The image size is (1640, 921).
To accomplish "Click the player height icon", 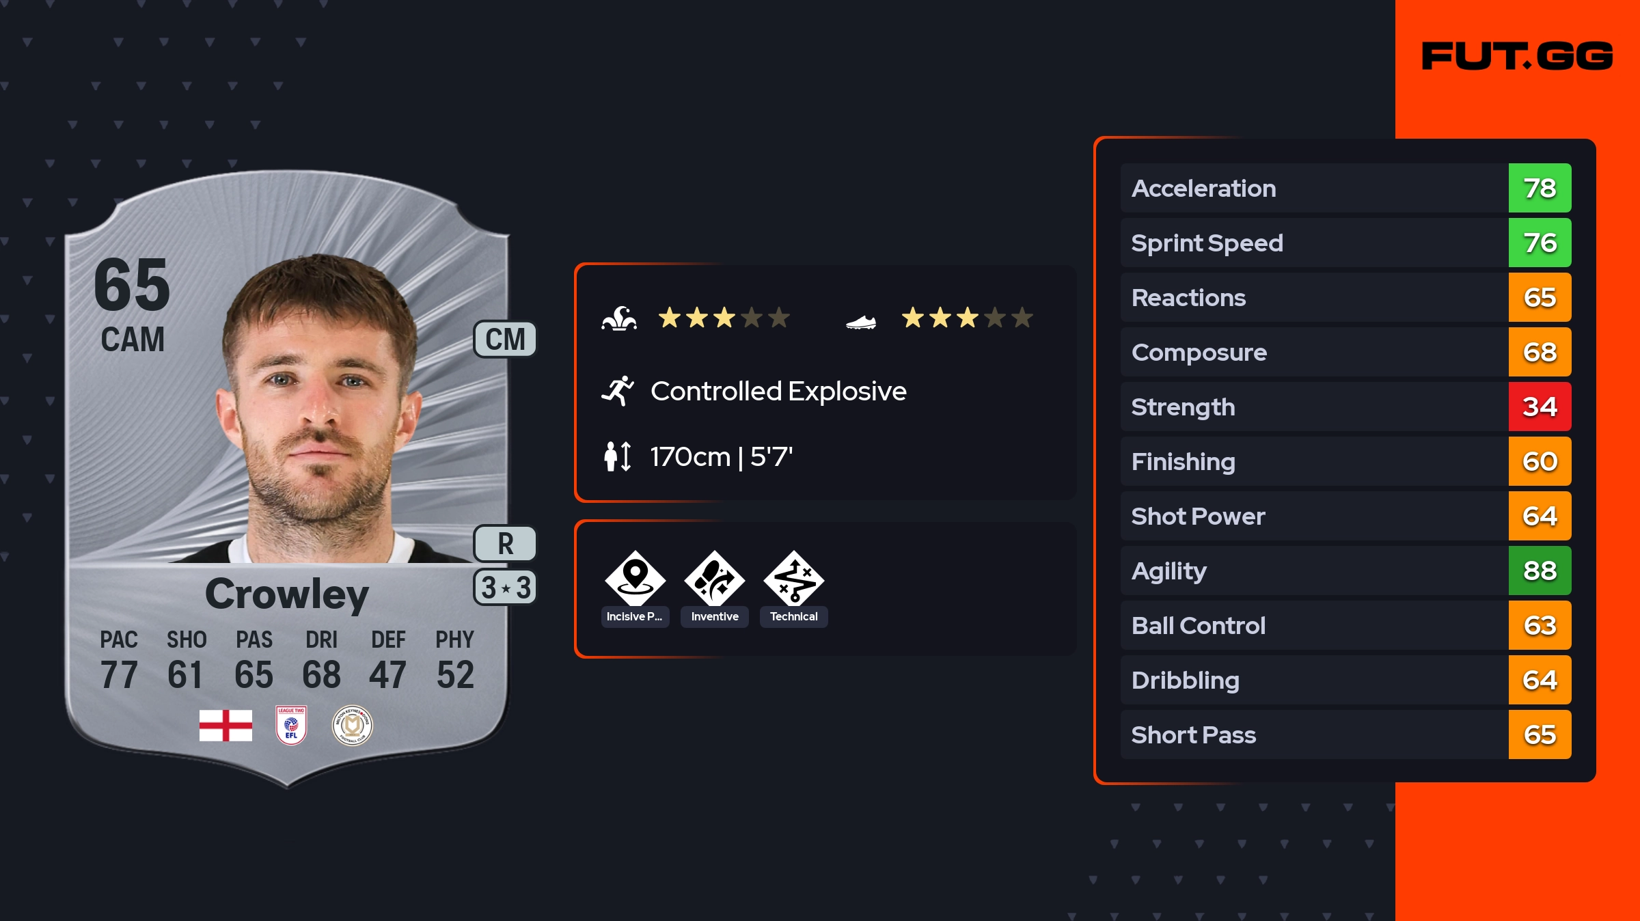I will [617, 456].
